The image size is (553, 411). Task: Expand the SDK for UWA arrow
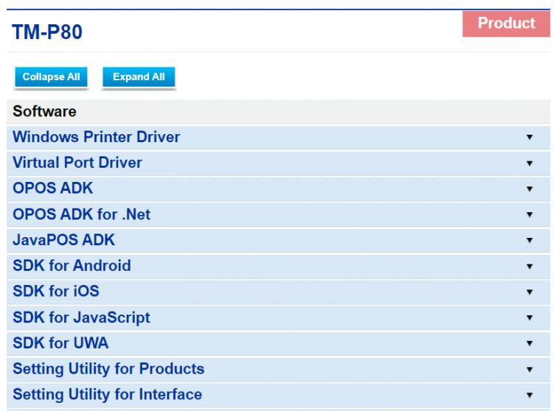[529, 343]
